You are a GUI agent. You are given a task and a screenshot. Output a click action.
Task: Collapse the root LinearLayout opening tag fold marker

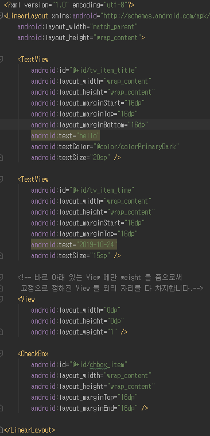1,16
